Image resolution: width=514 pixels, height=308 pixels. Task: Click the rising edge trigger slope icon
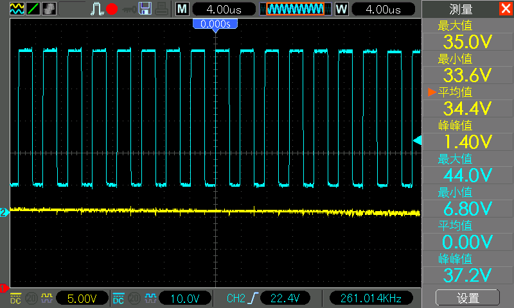pos(253,298)
